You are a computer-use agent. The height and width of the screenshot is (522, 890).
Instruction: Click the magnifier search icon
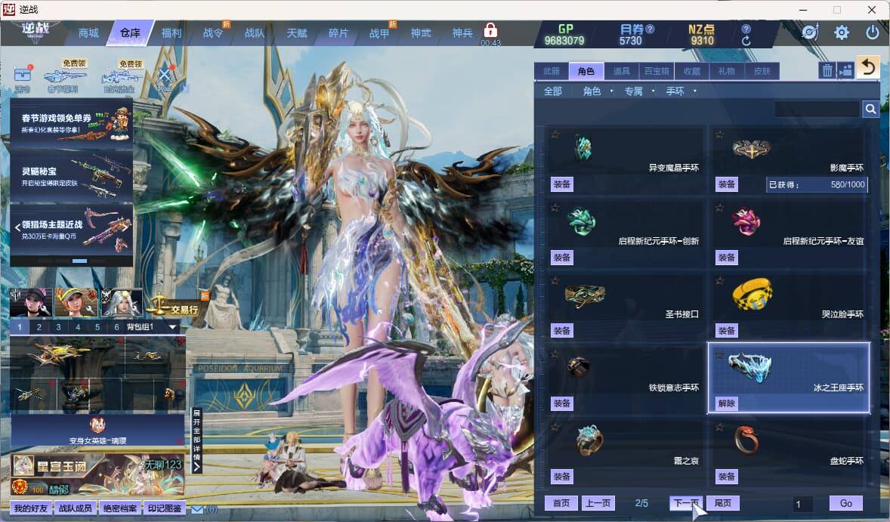pyautogui.click(x=870, y=109)
